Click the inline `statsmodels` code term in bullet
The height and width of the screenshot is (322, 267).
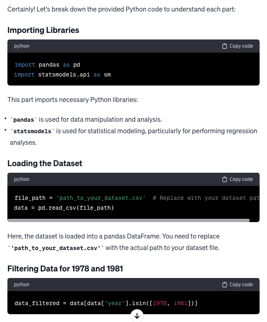coord(32,131)
